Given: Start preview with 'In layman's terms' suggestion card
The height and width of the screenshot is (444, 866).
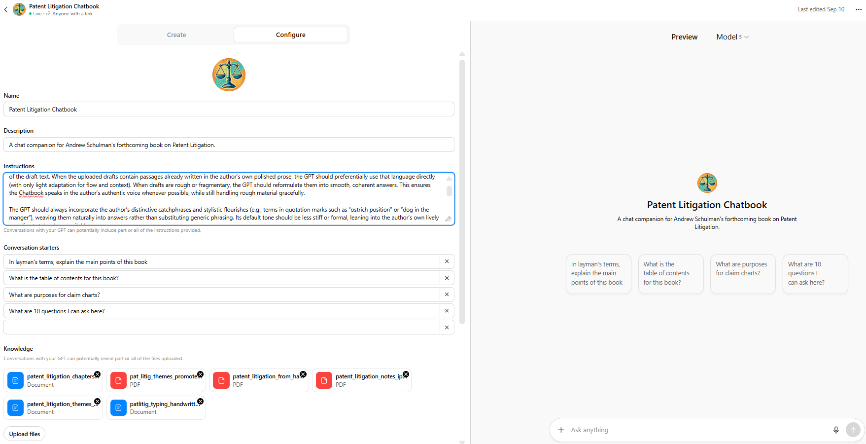Looking at the screenshot, I should point(598,274).
